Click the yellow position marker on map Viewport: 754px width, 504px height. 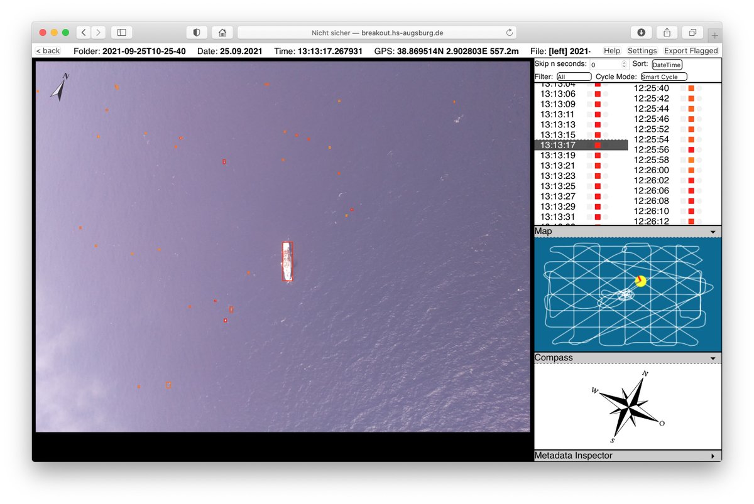pos(640,281)
